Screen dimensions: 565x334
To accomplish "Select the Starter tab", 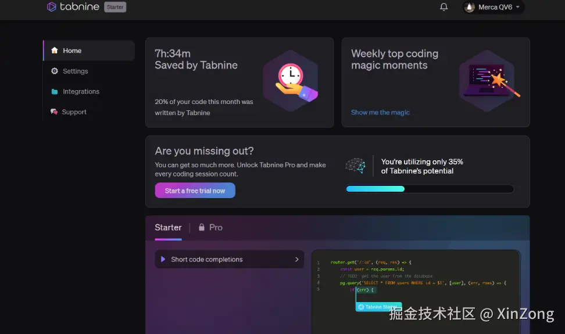I will 168,228.
